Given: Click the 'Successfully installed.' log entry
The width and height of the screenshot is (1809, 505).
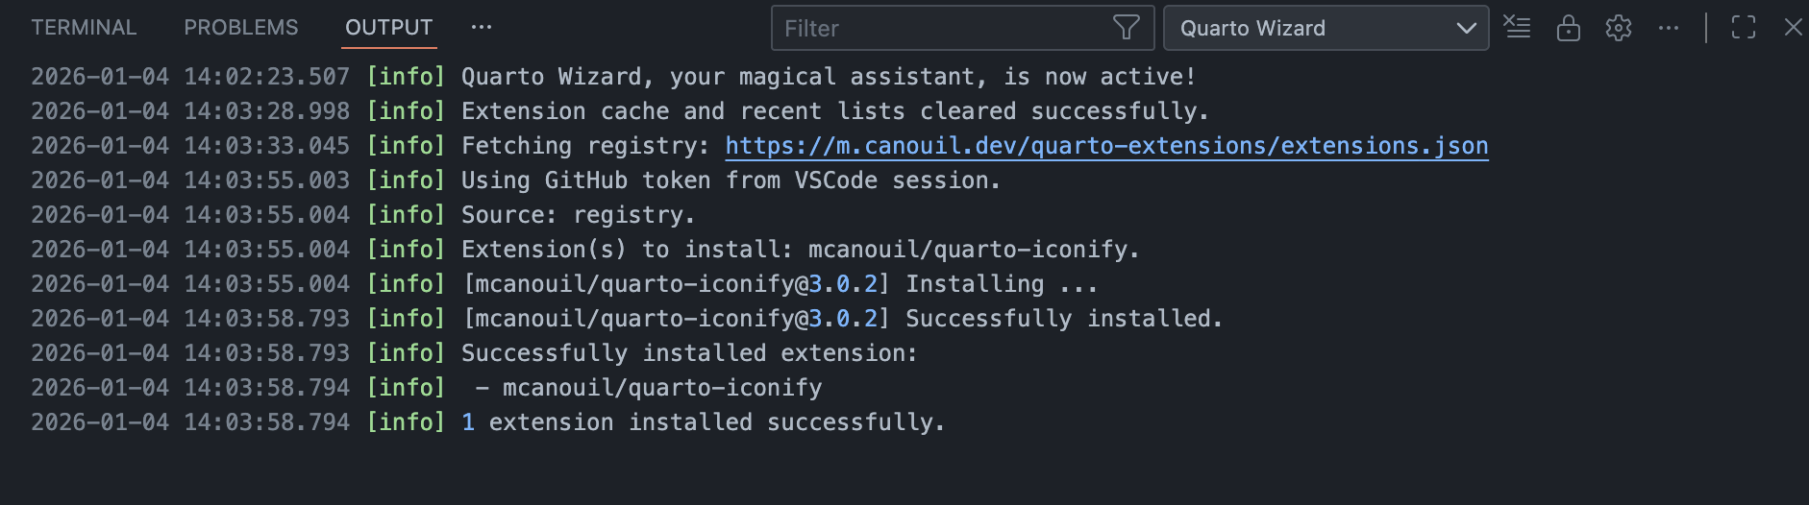Looking at the screenshot, I should [1063, 319].
